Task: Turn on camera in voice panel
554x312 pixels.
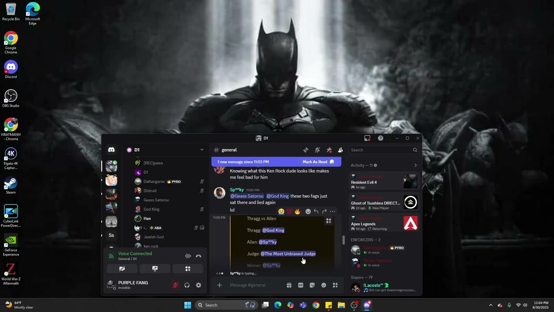Action: tap(122, 269)
